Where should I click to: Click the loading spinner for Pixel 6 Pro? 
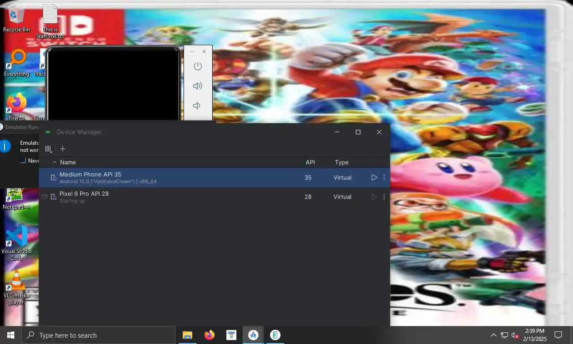[x=44, y=197]
